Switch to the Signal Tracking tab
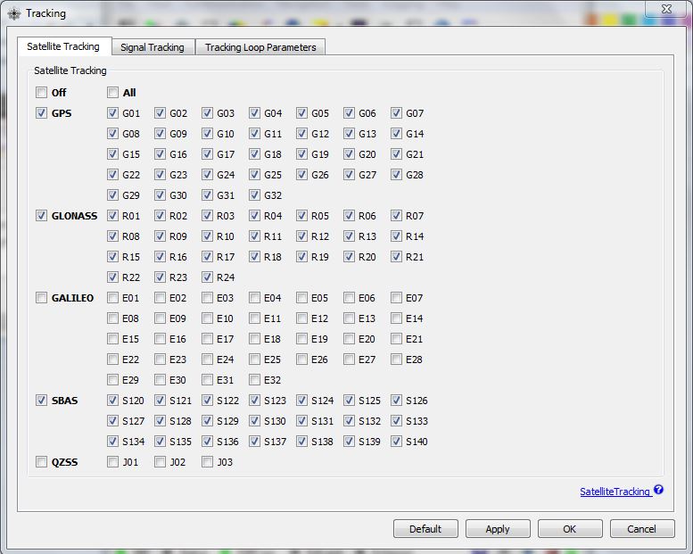This screenshot has width=693, height=554. pos(153,47)
